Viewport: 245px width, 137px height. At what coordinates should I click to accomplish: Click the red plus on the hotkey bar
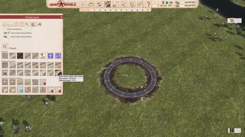click(x=148, y=10)
